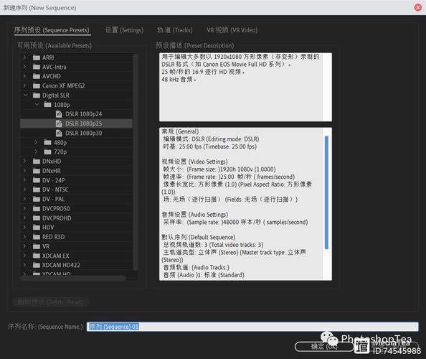This screenshot has height=359, width=426.
Task: Click the ARRI folder icon
Action: point(37,57)
